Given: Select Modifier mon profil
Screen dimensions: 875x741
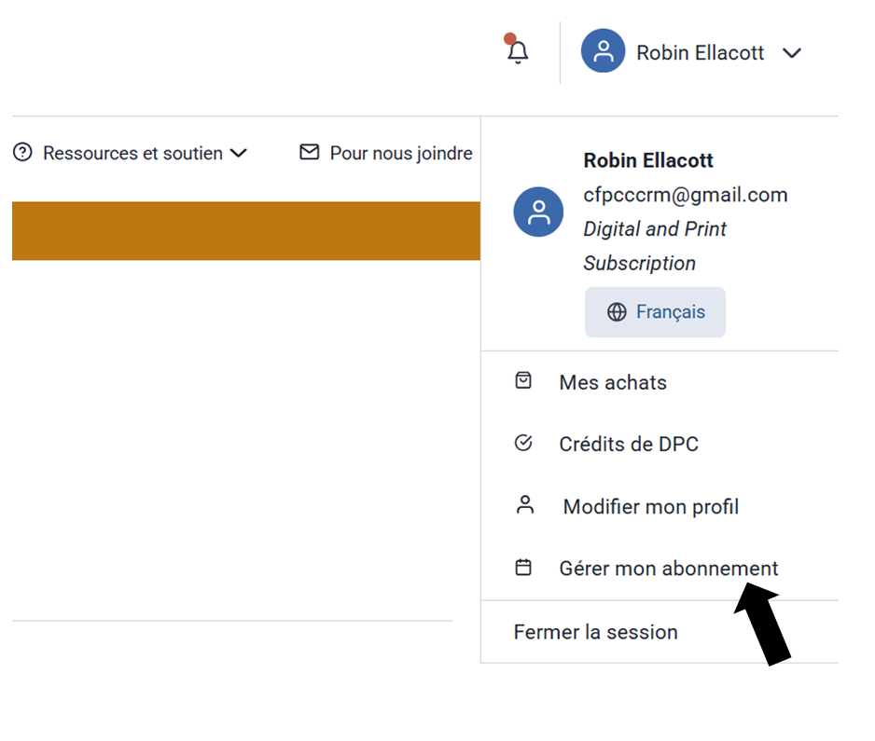Looking at the screenshot, I should pos(650,507).
